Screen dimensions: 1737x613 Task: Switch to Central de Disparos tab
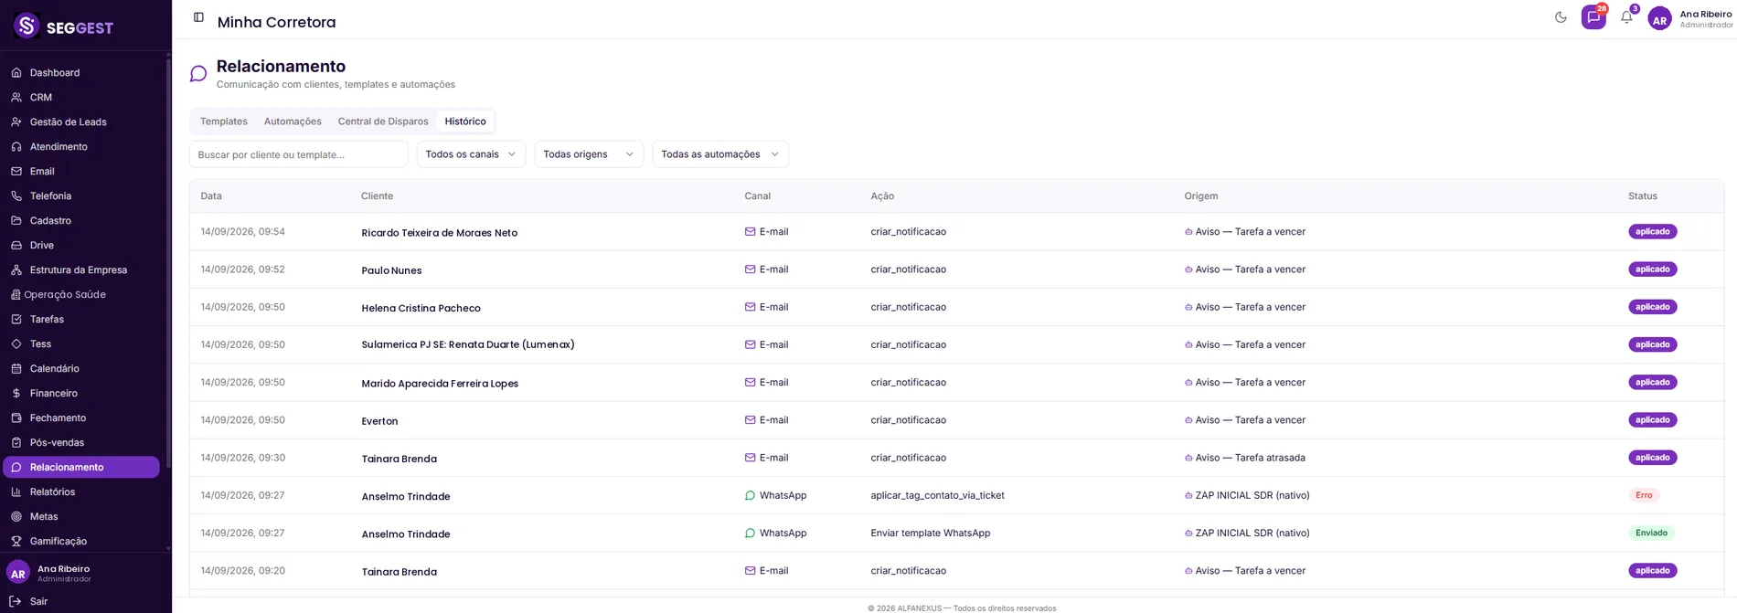(383, 122)
